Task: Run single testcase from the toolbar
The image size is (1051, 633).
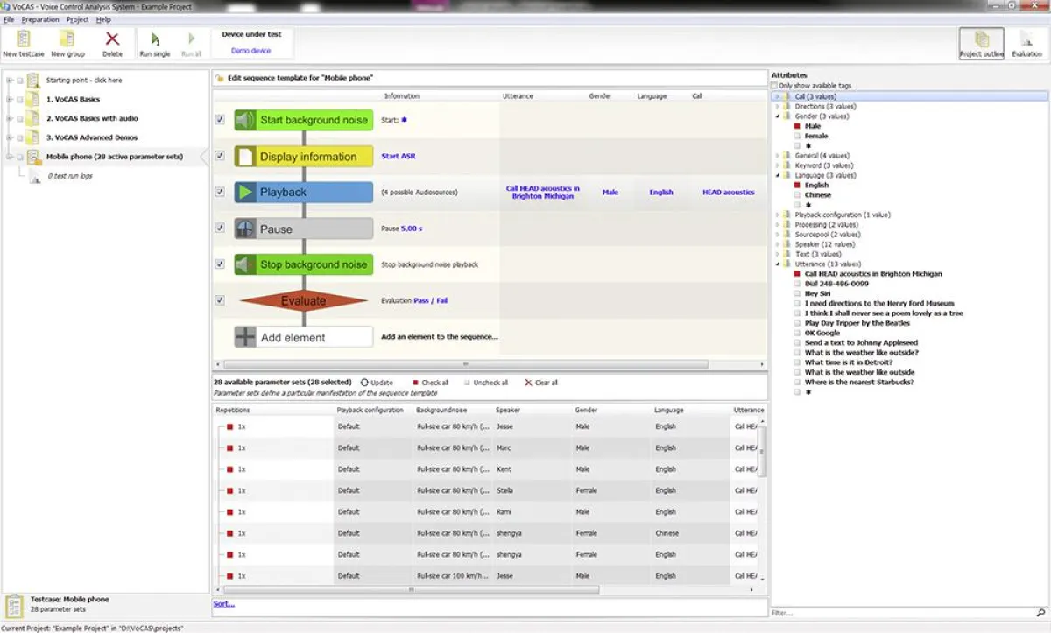Action: 155,44
